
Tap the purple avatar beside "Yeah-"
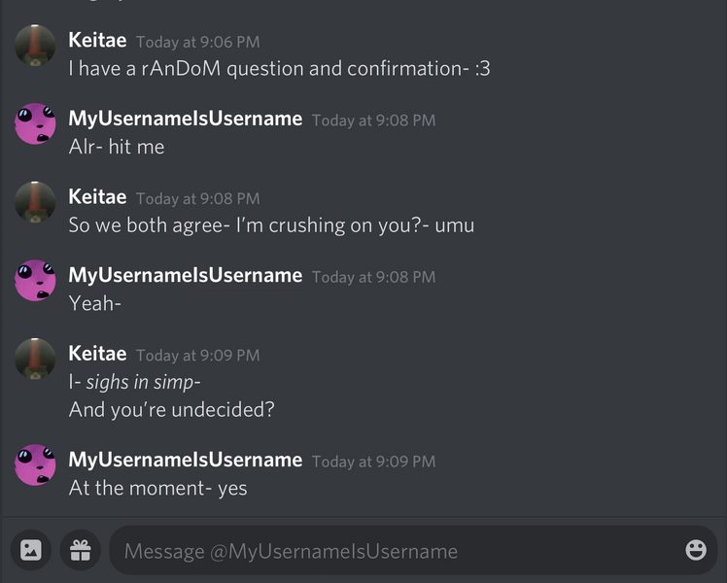point(35,280)
